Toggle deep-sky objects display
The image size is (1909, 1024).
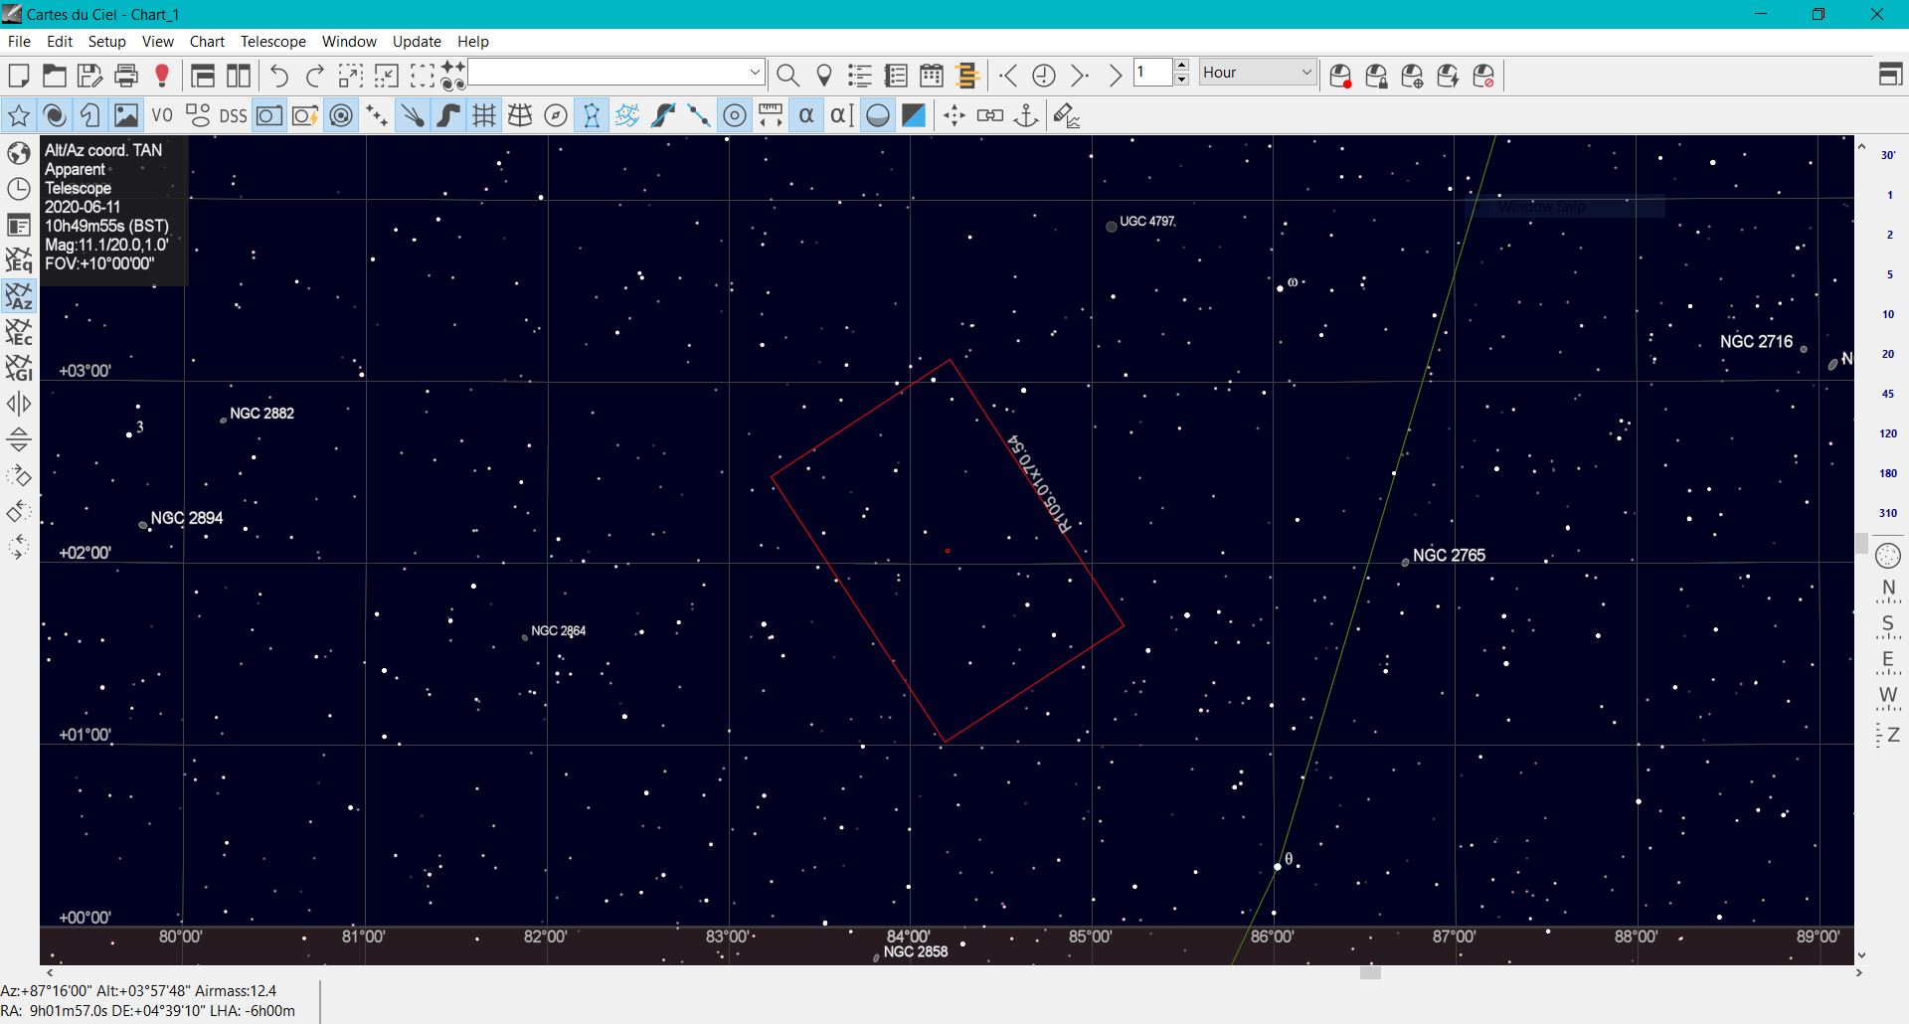pyautogui.click(x=55, y=116)
